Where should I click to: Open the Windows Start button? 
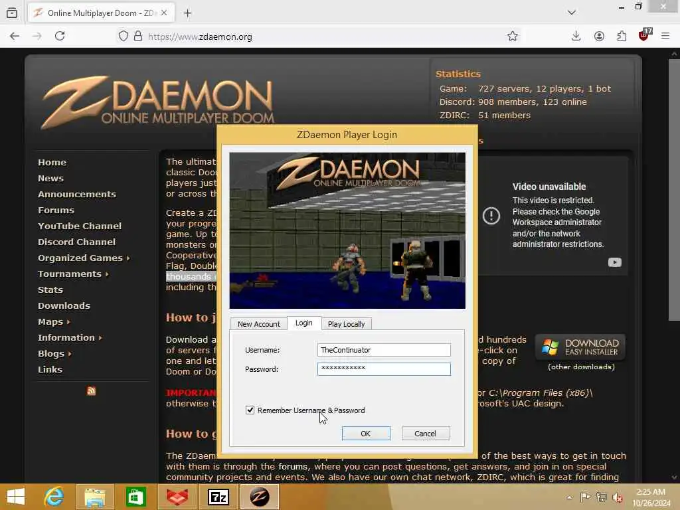pyautogui.click(x=16, y=497)
